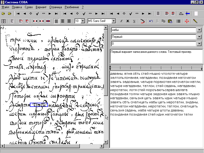Click the two-page layout view icon

(4, 21)
